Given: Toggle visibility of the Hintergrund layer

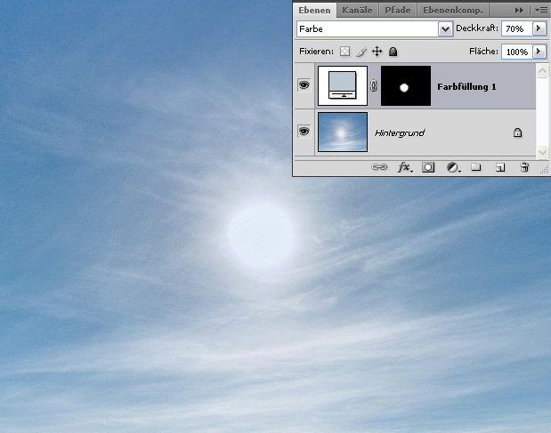Looking at the screenshot, I should (x=304, y=132).
